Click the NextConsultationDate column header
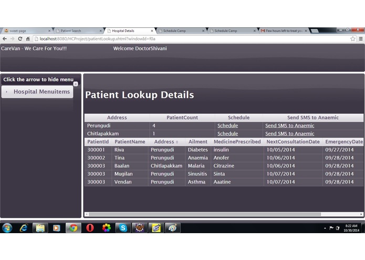Screen dimensions: 365x260 click(x=293, y=142)
